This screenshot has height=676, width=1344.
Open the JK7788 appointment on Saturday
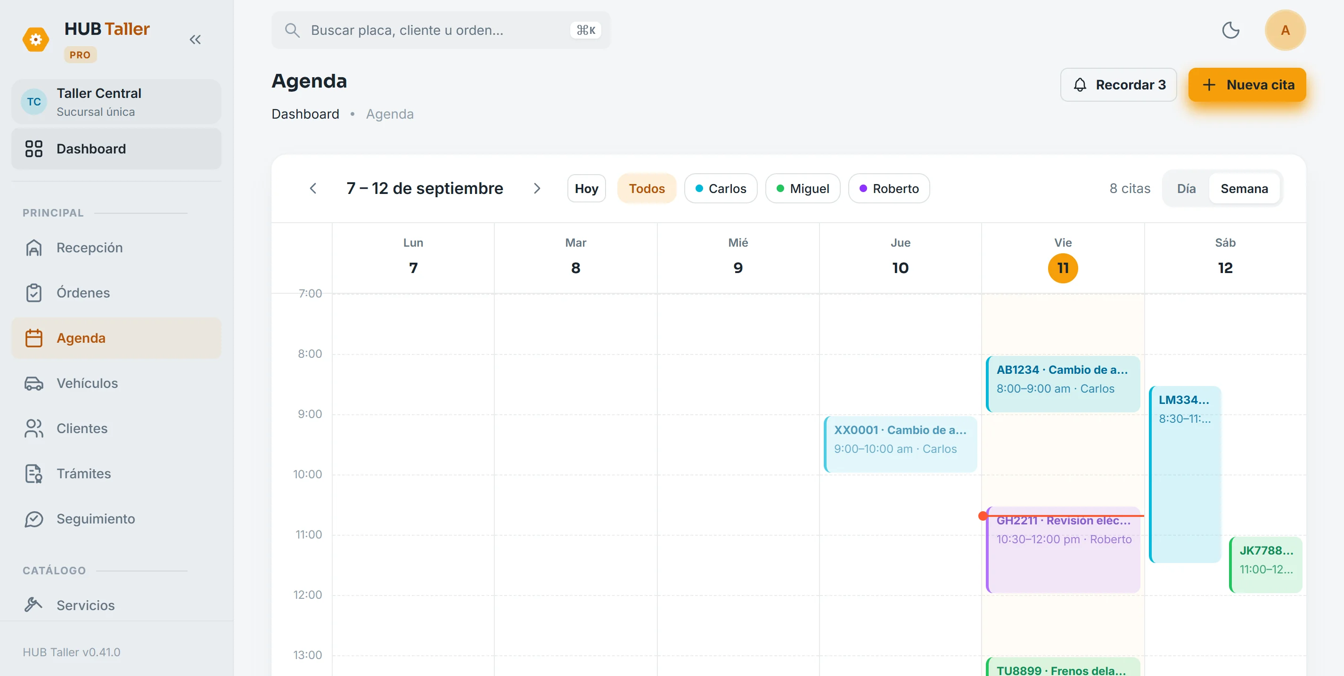click(x=1265, y=565)
